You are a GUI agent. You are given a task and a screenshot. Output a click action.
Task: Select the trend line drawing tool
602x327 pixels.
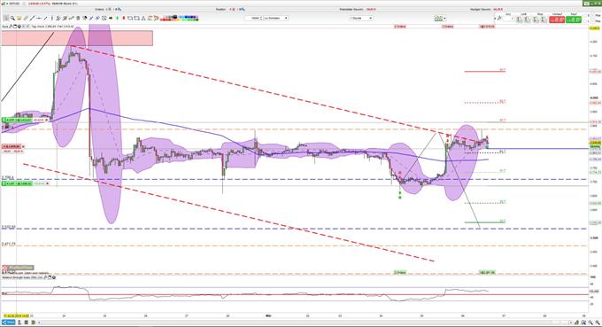pos(32,18)
